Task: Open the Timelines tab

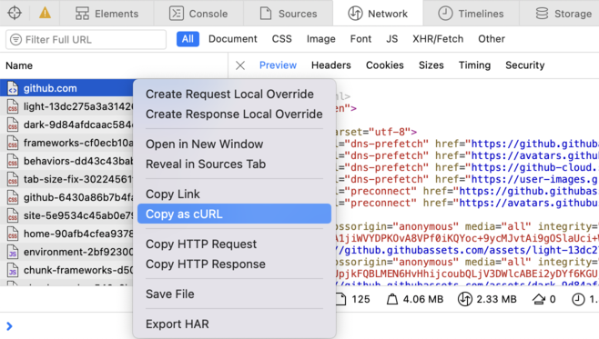Action: 471,14
